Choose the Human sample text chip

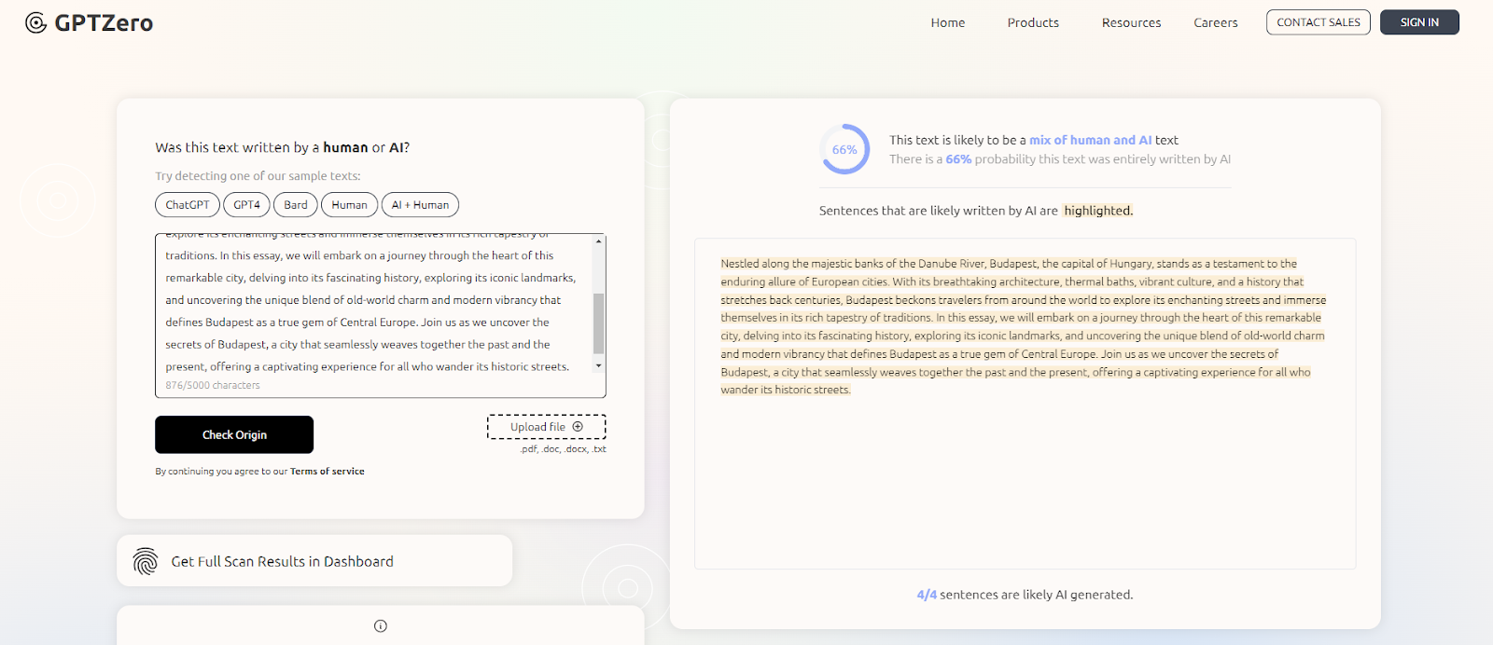coord(349,205)
